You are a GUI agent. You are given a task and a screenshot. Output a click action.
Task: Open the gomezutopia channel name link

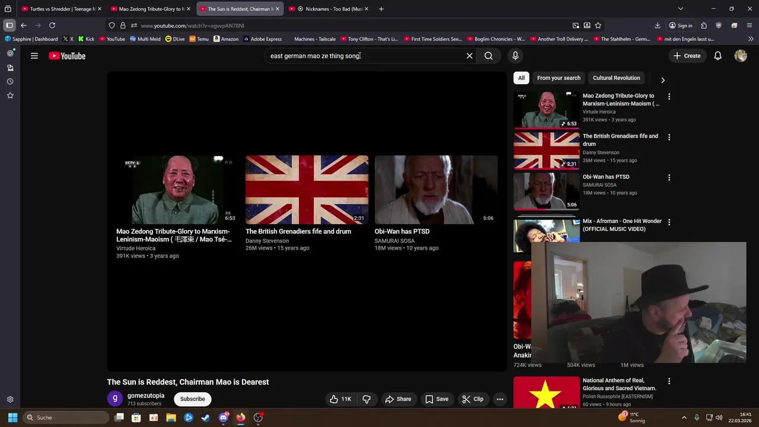[146, 396]
